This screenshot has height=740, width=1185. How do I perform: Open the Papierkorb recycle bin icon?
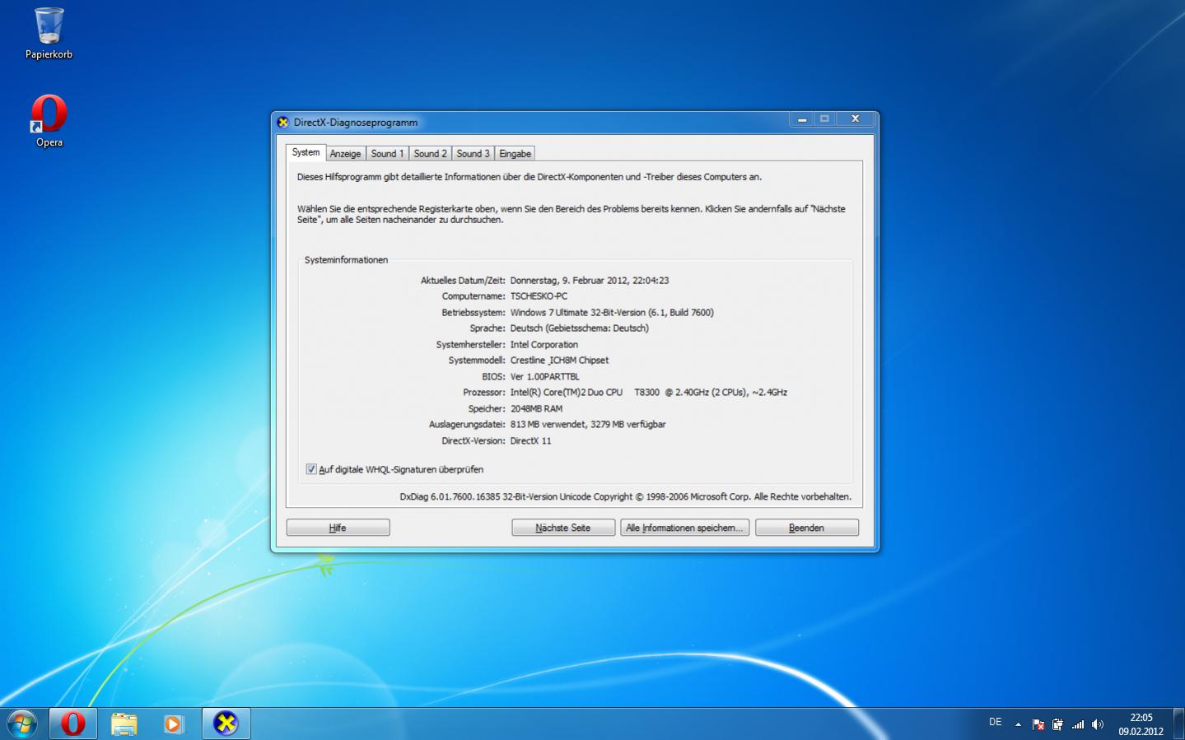coord(49,33)
